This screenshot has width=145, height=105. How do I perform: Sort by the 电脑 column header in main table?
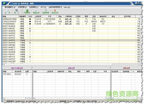pos(10,16)
